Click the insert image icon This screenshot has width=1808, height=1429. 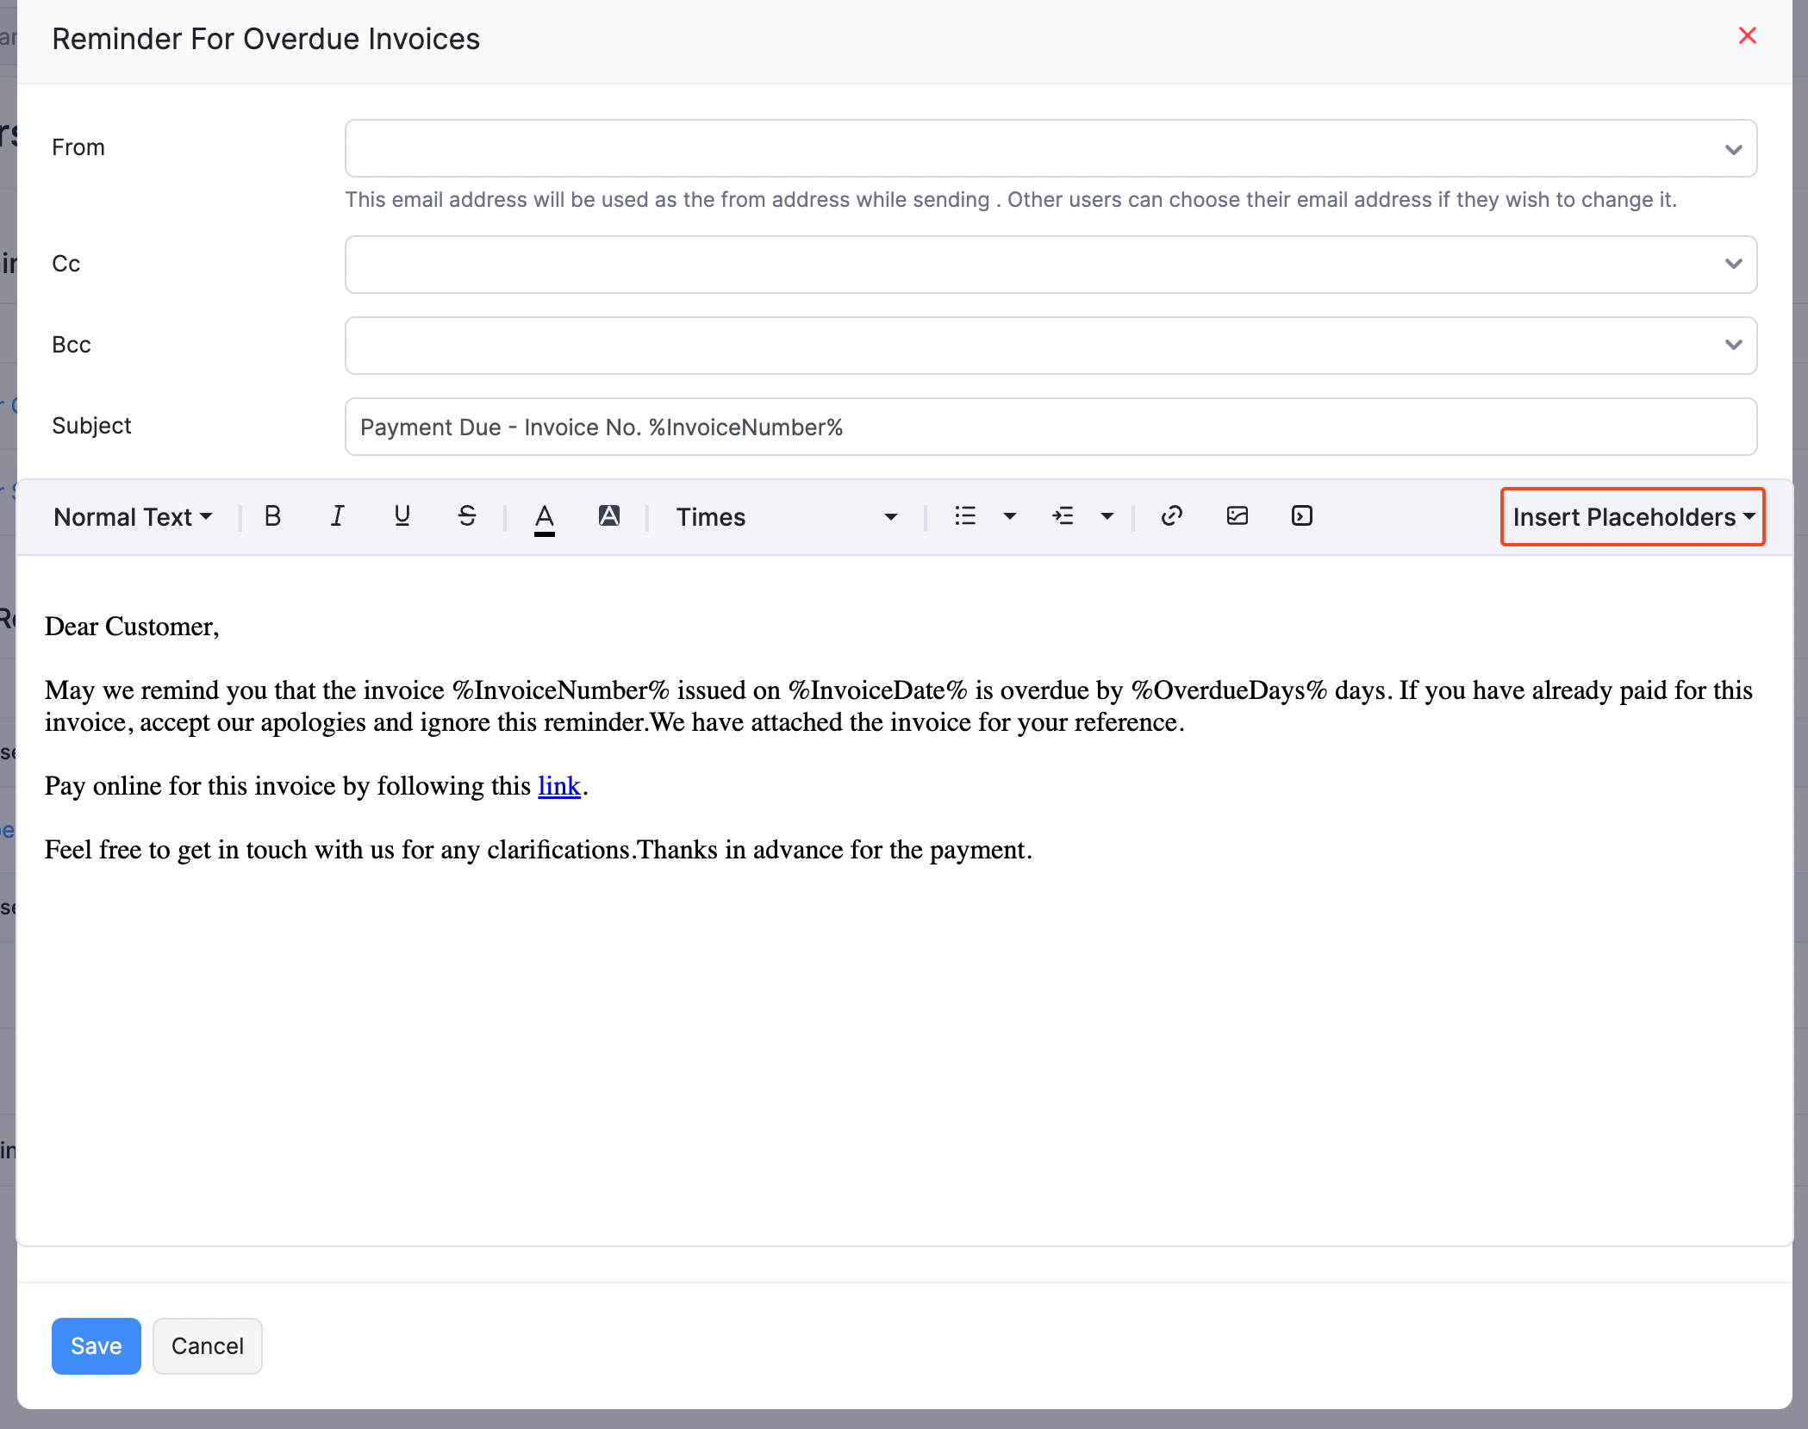pyautogui.click(x=1238, y=515)
